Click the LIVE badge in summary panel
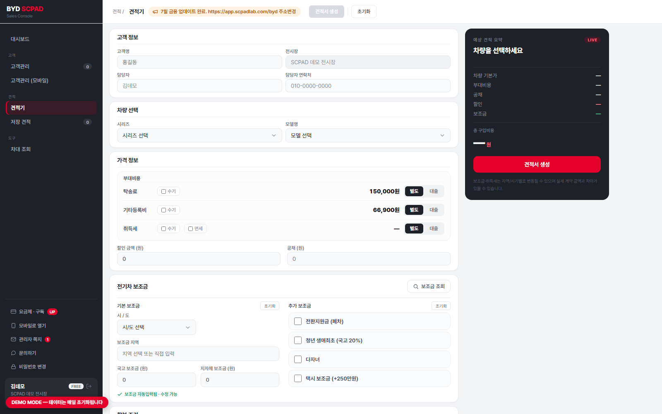 [x=592, y=40]
